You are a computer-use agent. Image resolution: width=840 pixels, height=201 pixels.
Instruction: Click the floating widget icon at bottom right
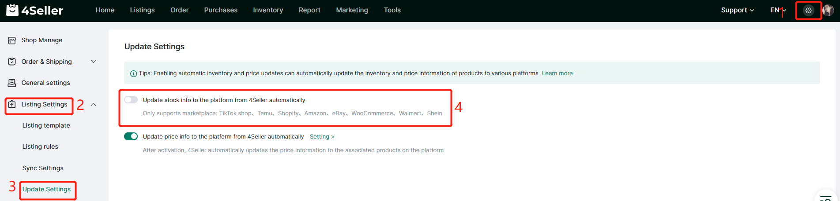[825, 197]
